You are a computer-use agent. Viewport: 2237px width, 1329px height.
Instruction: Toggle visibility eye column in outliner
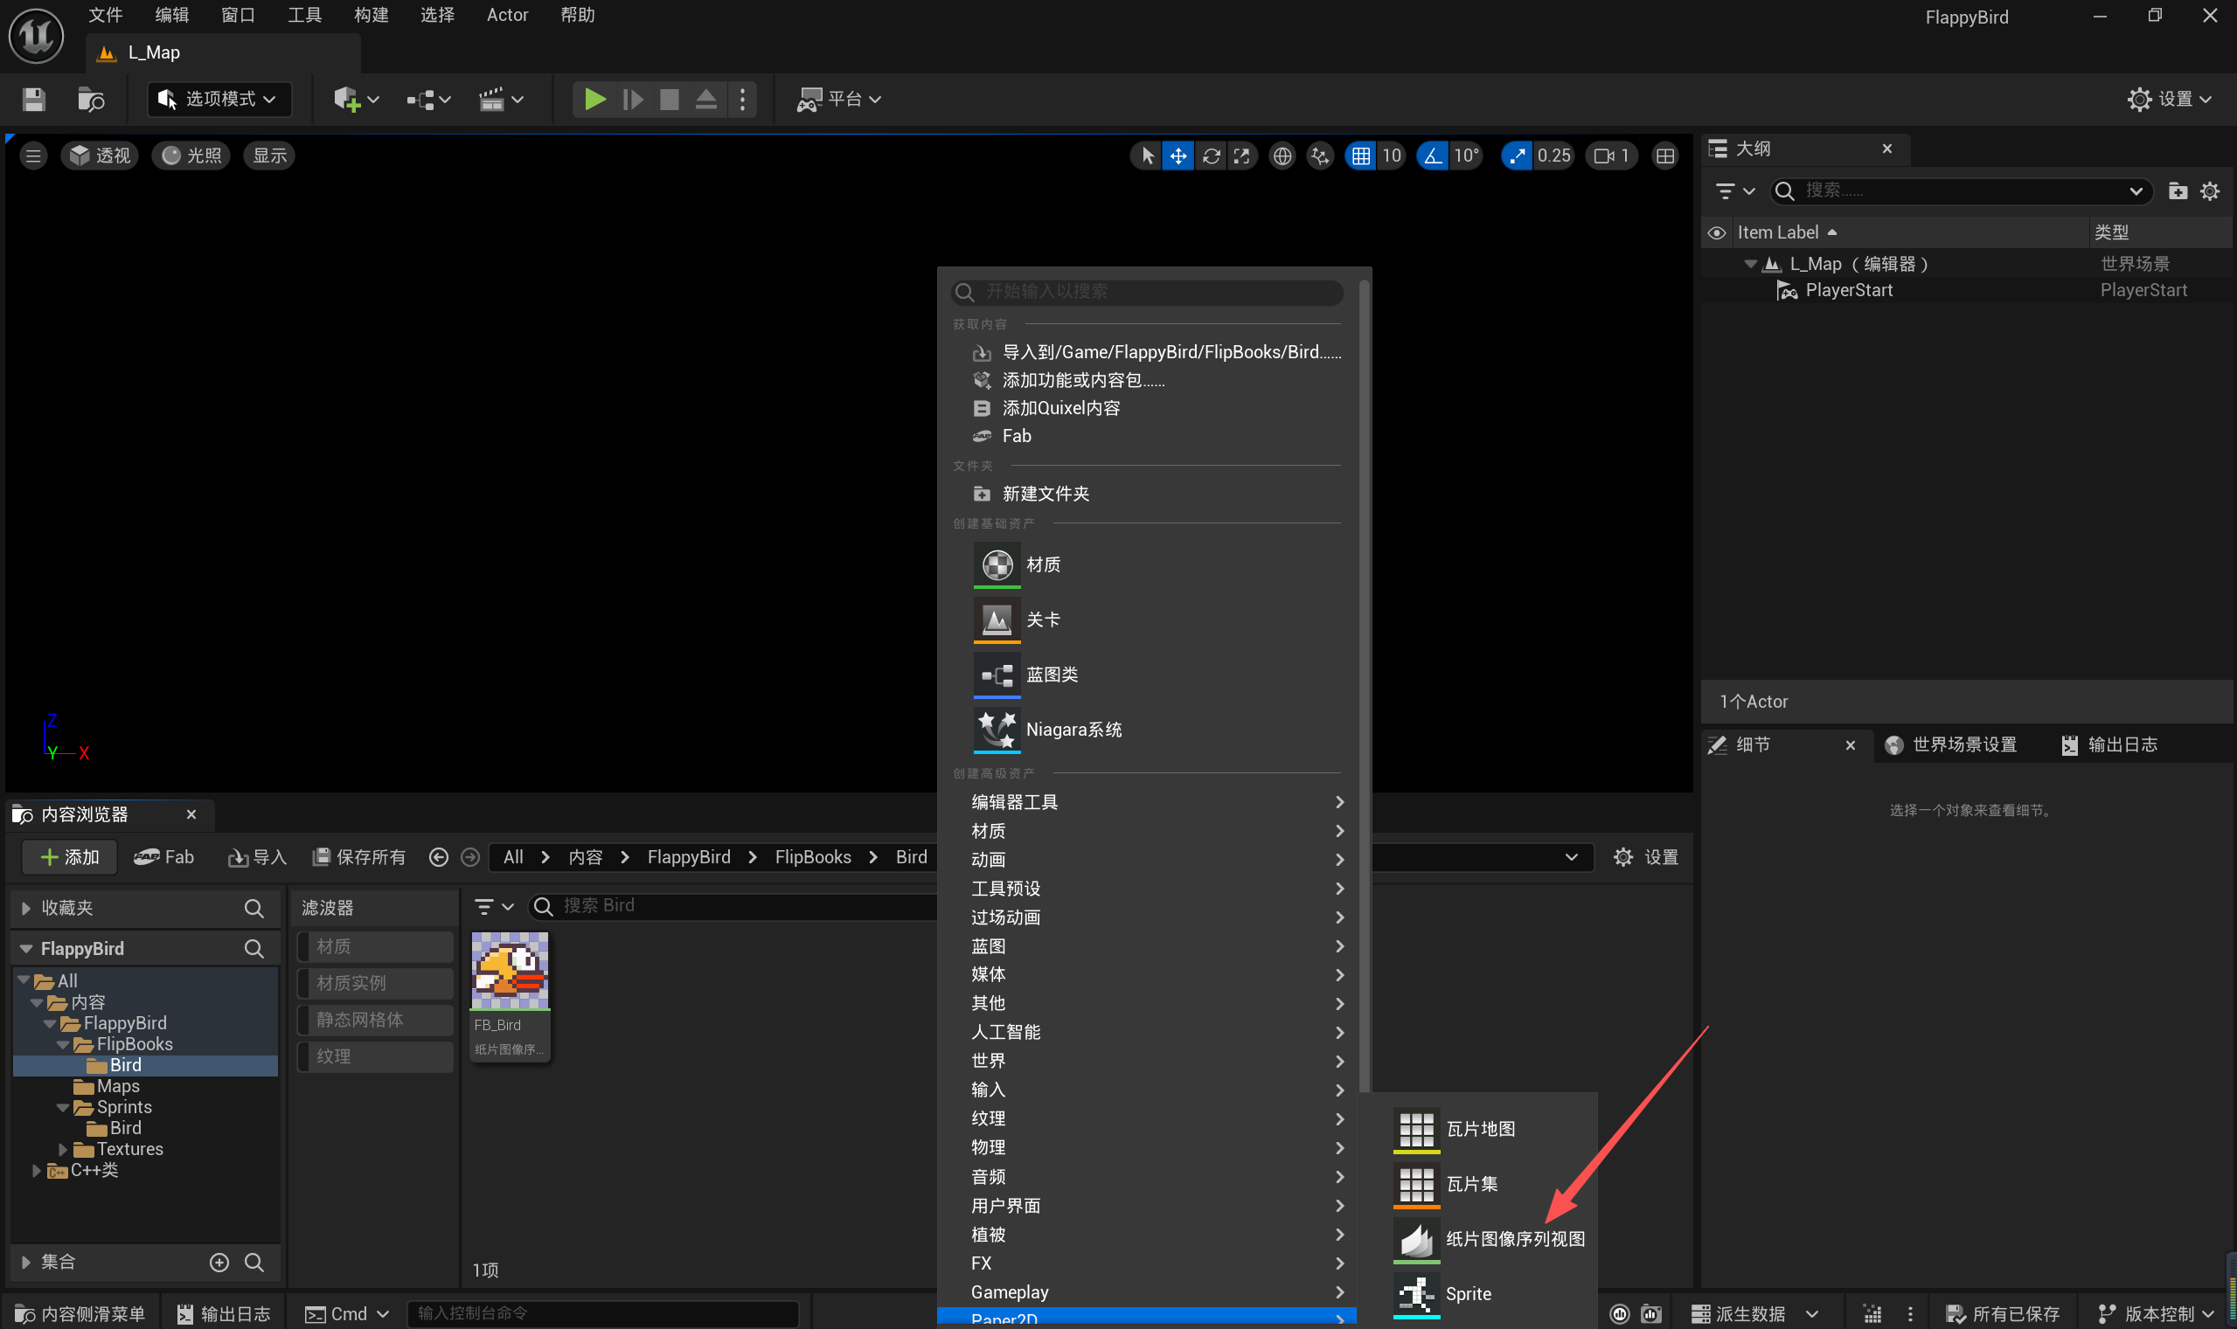click(x=1717, y=232)
